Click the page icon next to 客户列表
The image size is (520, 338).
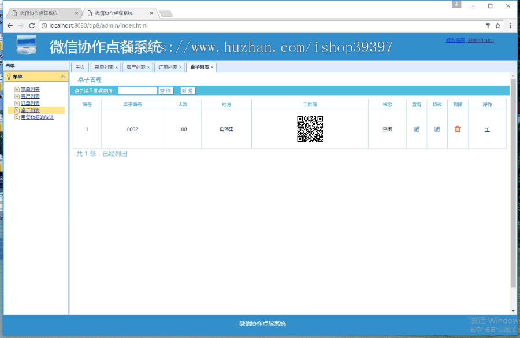[17, 96]
